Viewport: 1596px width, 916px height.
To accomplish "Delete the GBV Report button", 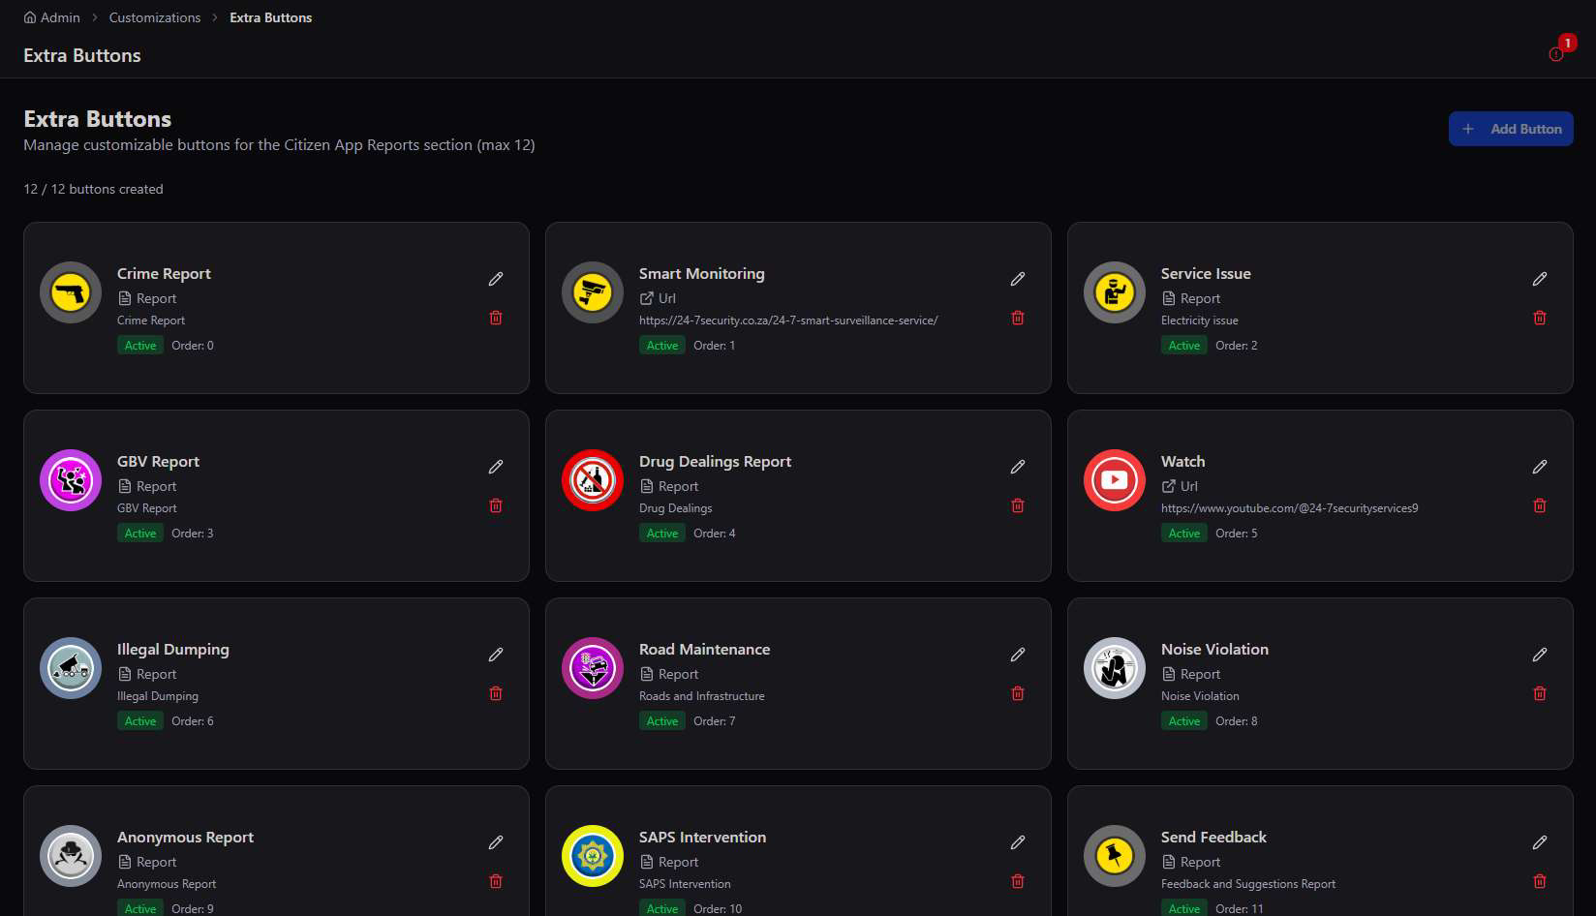I will (496, 505).
